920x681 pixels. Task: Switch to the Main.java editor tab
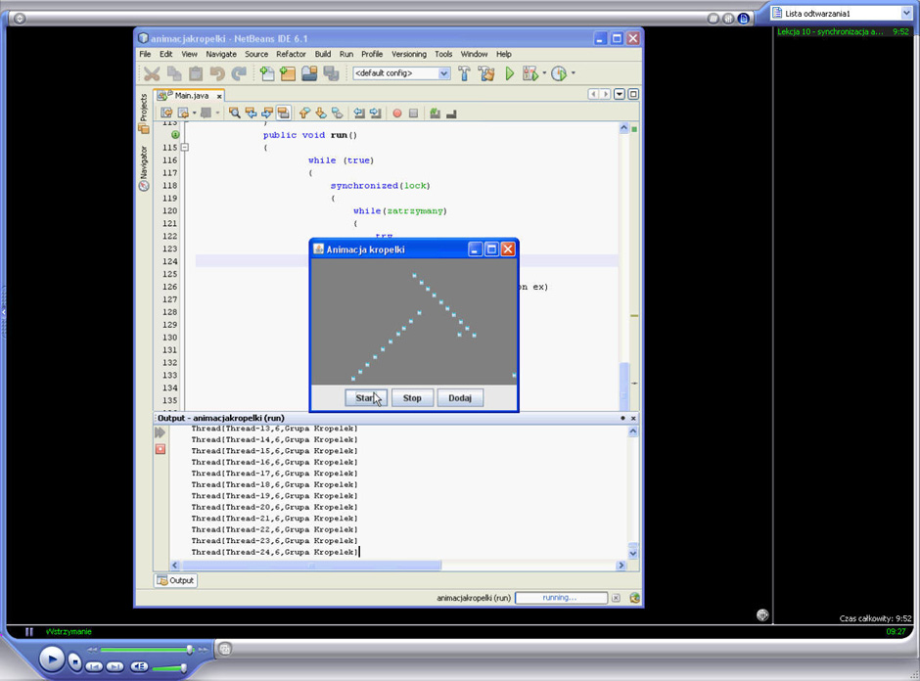190,95
